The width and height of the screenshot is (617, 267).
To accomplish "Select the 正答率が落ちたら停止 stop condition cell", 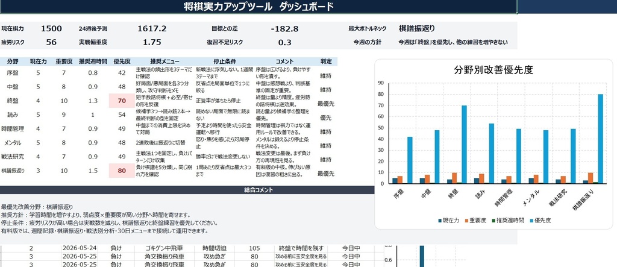I will click(219, 101).
